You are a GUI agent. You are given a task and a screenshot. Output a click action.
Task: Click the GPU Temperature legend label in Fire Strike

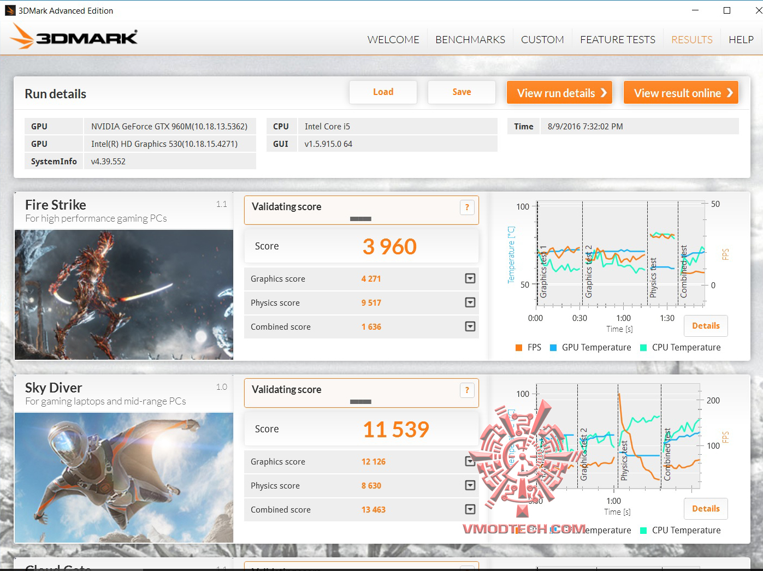pos(596,348)
